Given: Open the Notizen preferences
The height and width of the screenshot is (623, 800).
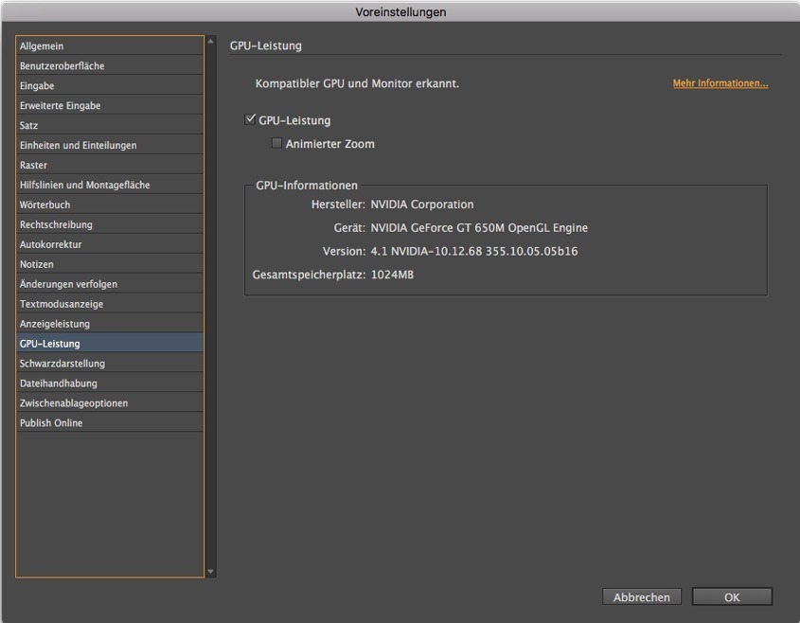Looking at the screenshot, I should click(x=110, y=265).
